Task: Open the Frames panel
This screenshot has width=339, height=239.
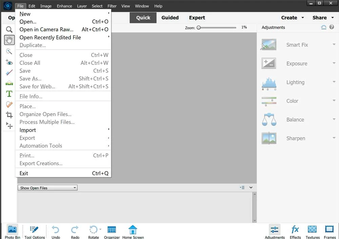Action: coord(330,232)
